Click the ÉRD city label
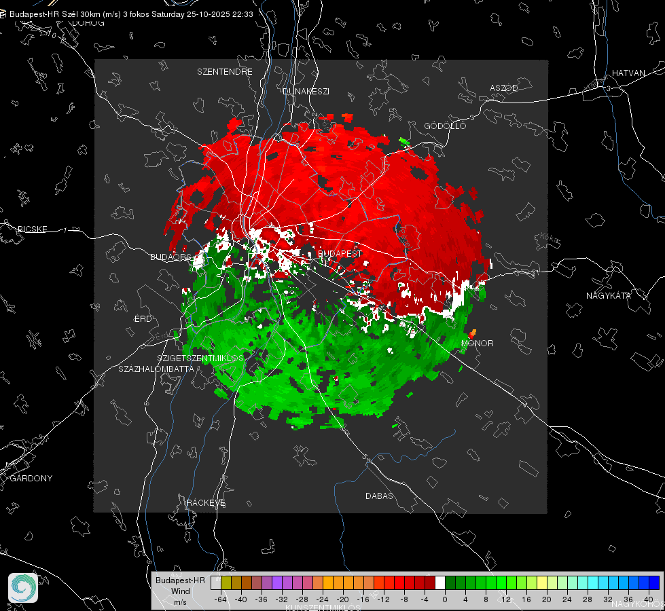The image size is (665, 611). [x=143, y=319]
